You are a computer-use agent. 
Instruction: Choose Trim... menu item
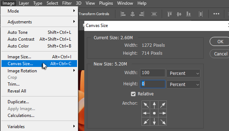39,84
